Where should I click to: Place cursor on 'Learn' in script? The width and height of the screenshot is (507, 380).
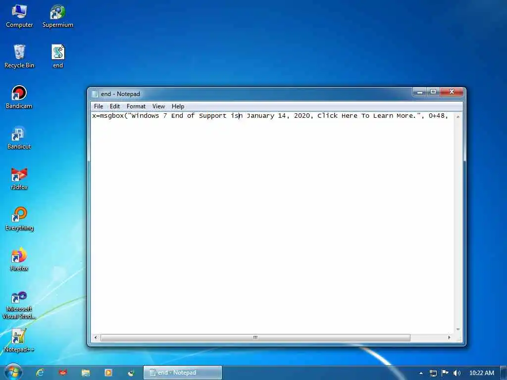(383, 116)
